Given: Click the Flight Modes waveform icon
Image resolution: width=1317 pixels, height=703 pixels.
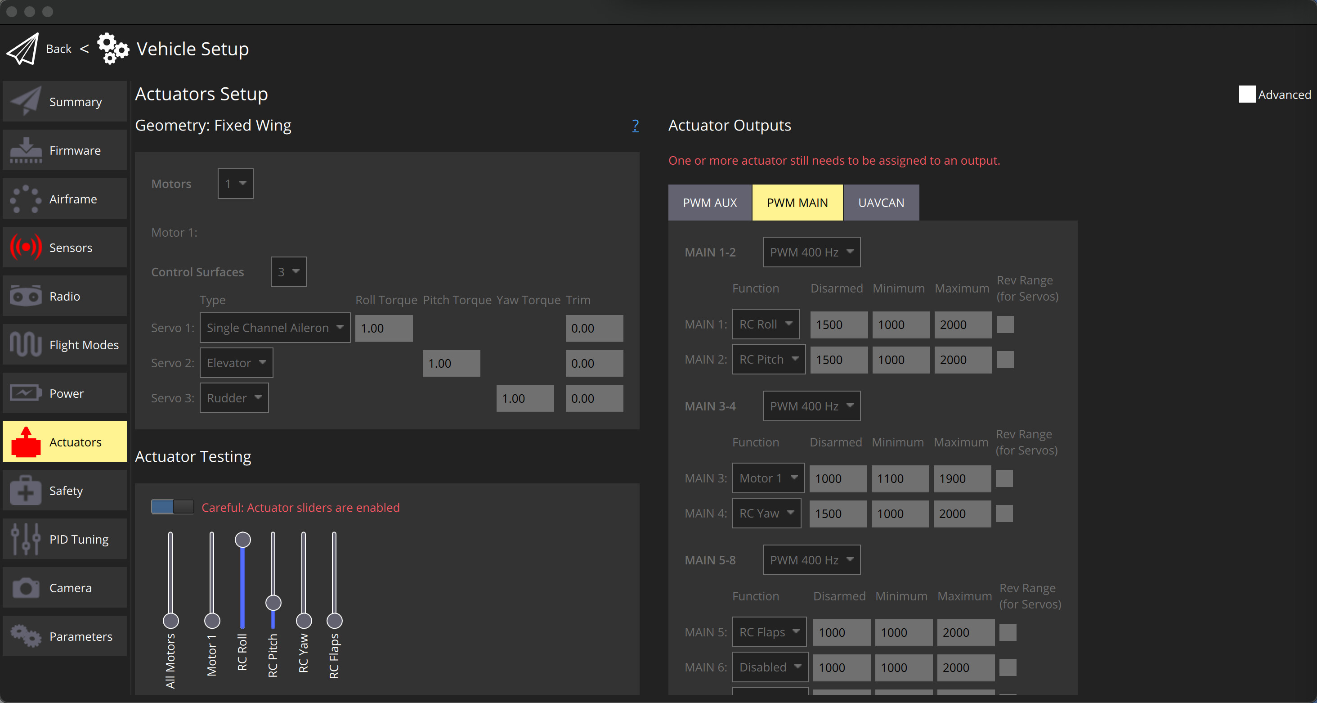Looking at the screenshot, I should pyautogui.click(x=26, y=344).
